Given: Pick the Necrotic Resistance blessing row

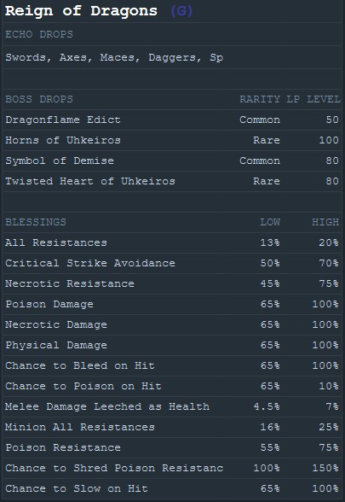Looking at the screenshot, I should [172, 283].
